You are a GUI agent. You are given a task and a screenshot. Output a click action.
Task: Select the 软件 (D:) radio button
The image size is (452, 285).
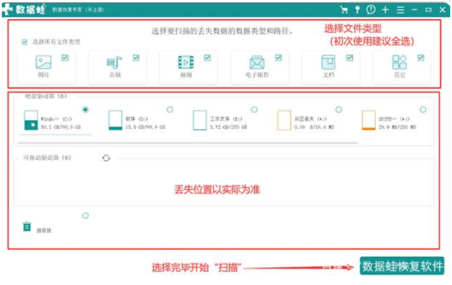pyautogui.click(x=170, y=109)
